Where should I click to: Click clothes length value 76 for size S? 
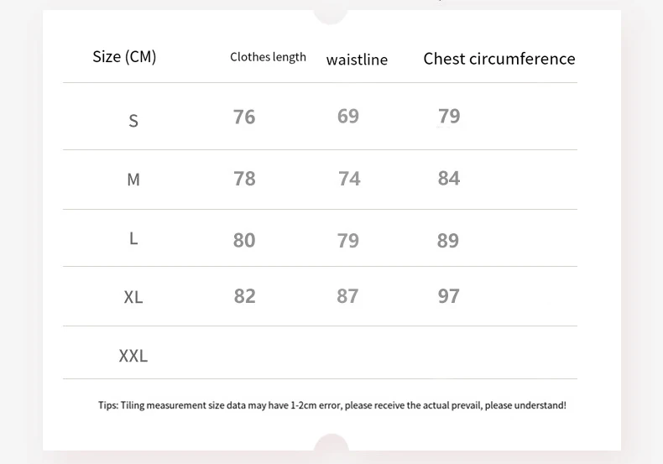(x=244, y=117)
